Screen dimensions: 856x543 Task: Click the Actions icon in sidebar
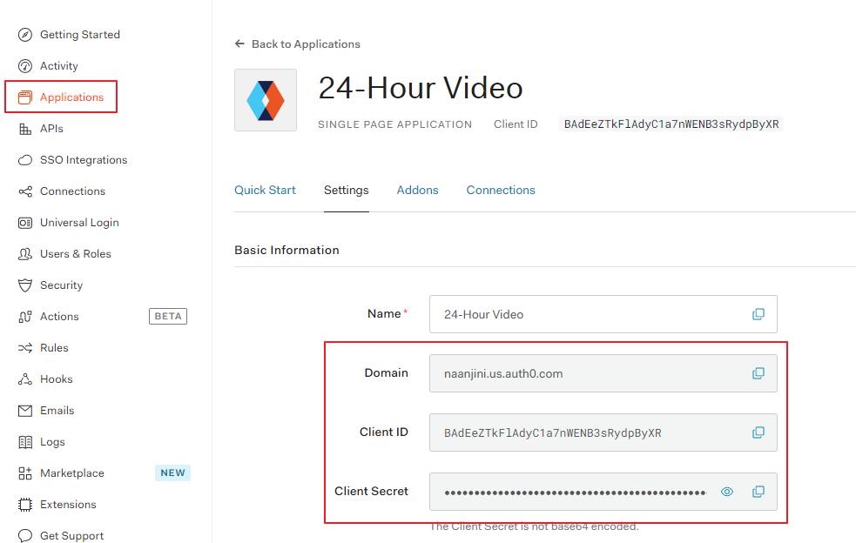tap(25, 317)
